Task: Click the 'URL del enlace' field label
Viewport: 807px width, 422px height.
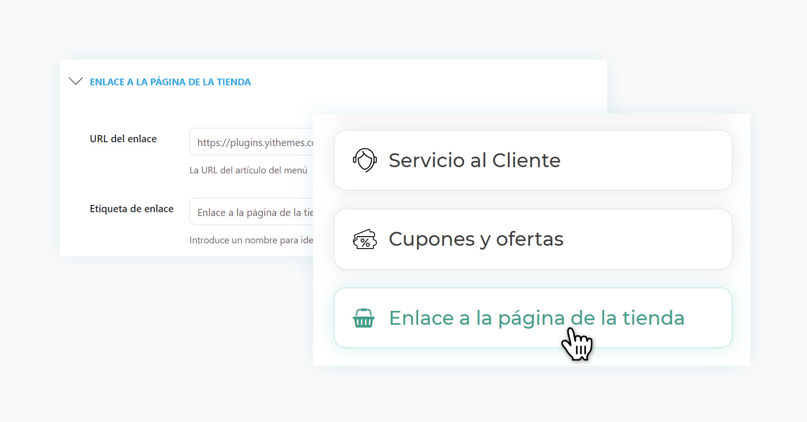Action: (123, 139)
